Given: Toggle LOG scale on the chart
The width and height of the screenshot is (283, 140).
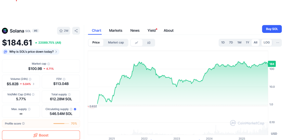Looking at the screenshot, I should coord(266,43).
